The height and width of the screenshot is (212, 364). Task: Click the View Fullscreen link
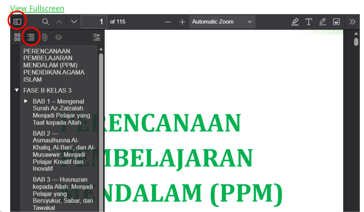[37, 8]
